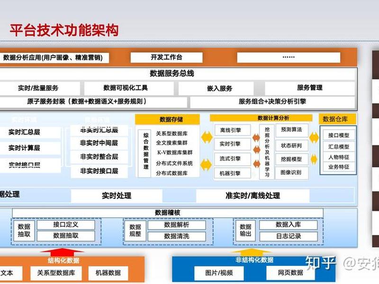This screenshot has height=284, width=379.
Task: Click the 数据规整 label box
Action: (x=135, y=231)
